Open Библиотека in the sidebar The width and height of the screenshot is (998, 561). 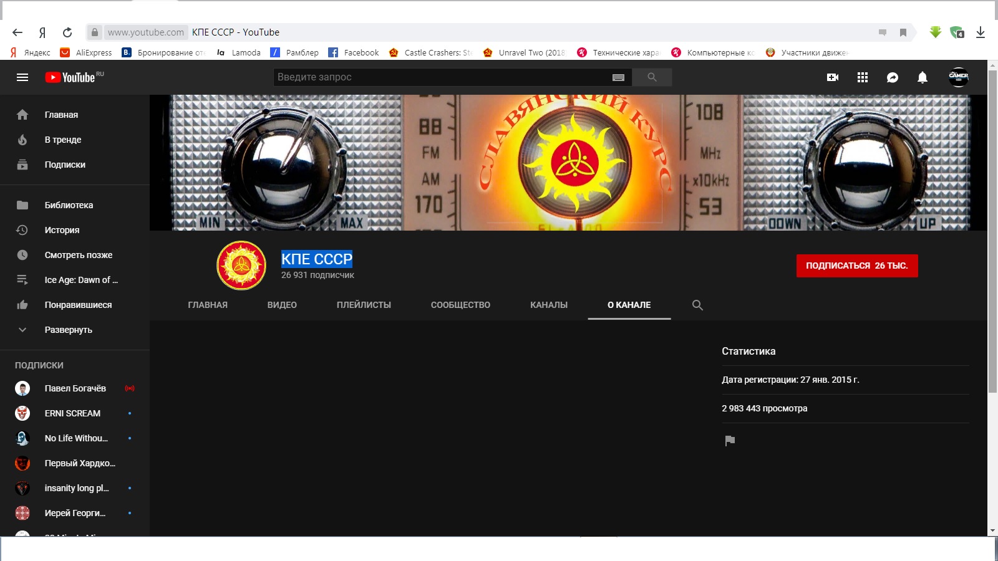tap(75, 205)
